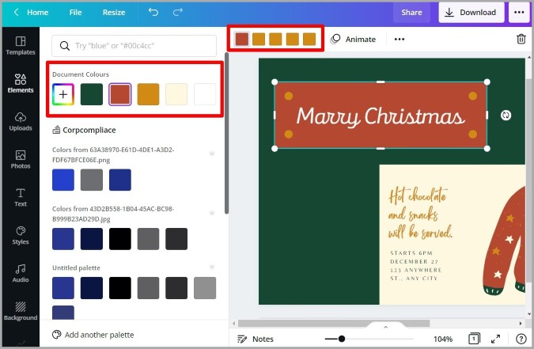Open the Styles panel
Screen dimensions: 534x349
point(21,235)
